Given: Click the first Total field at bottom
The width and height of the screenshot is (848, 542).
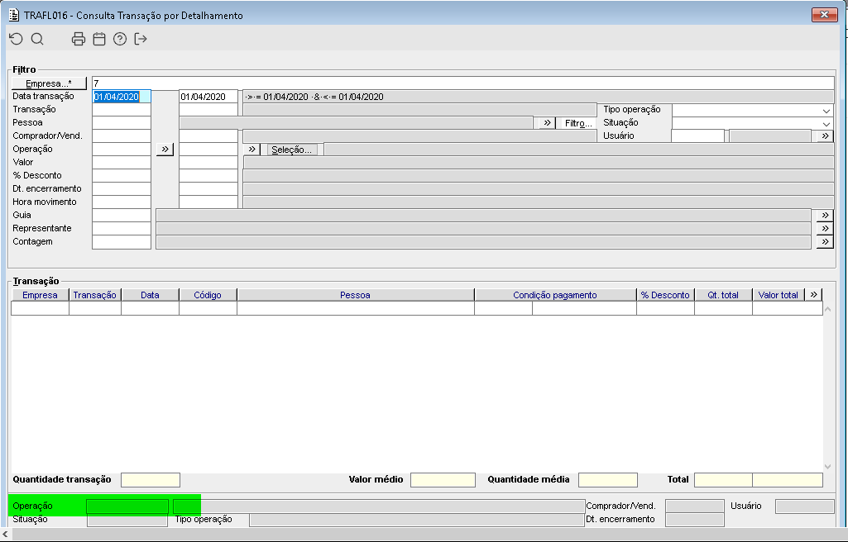Looking at the screenshot, I should point(723,479).
